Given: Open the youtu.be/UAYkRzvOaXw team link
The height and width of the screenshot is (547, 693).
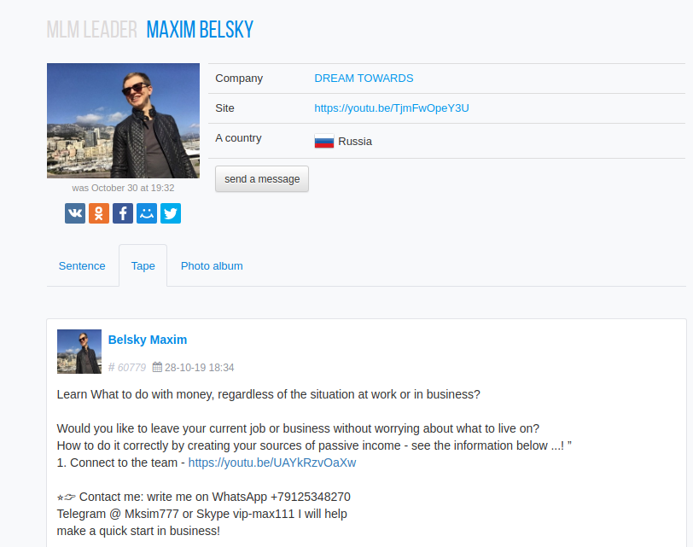Looking at the screenshot, I should (x=272, y=463).
